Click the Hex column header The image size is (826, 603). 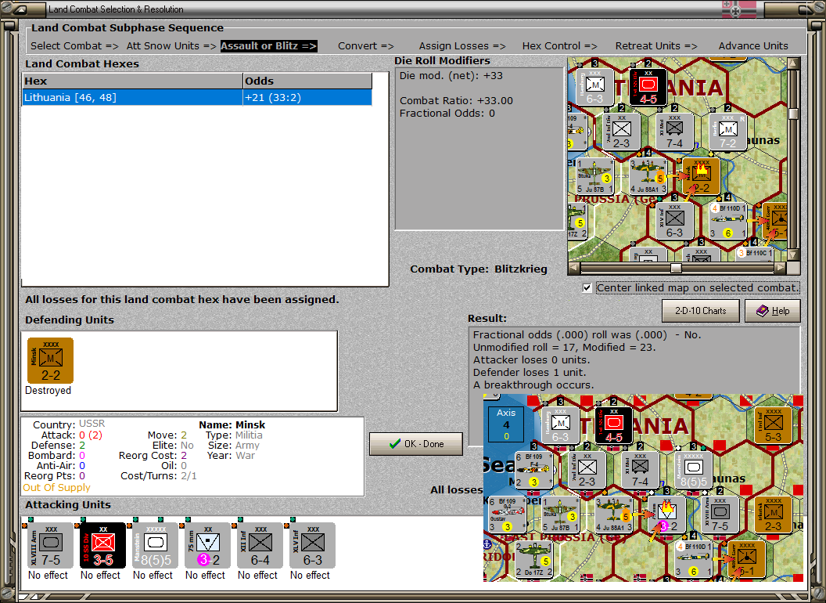pos(132,81)
